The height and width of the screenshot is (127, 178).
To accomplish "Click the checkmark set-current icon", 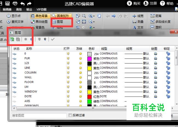I will click(x=53, y=39).
